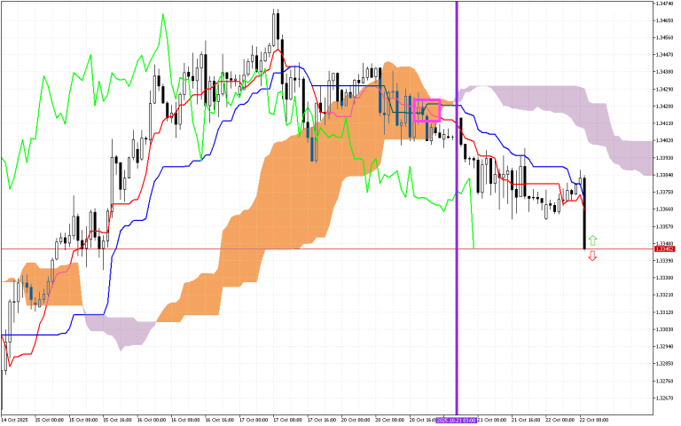Viewport: 681px width, 426px height.
Task: Click the 1.34650 price scale value
Action: click(664, 20)
